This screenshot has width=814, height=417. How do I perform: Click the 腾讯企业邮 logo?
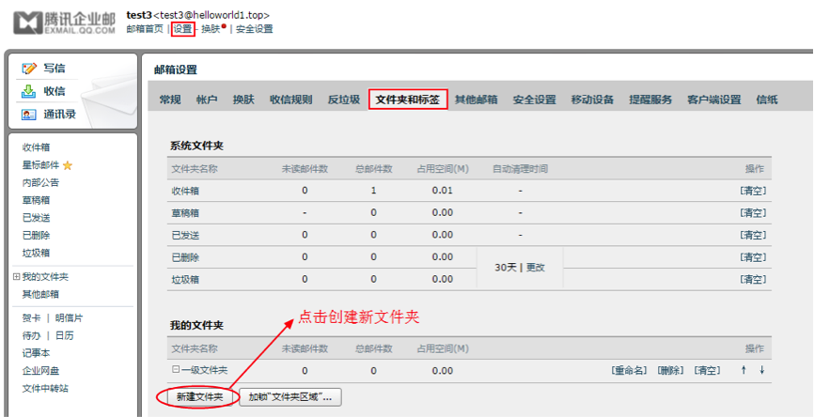click(62, 23)
